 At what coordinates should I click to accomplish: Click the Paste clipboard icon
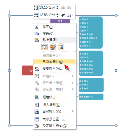coord(37,40)
